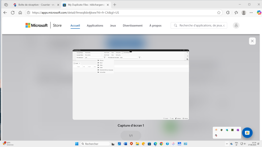The height and width of the screenshot is (147, 262).
Task: Go back to previous page
Action: click(x=5, y=12)
